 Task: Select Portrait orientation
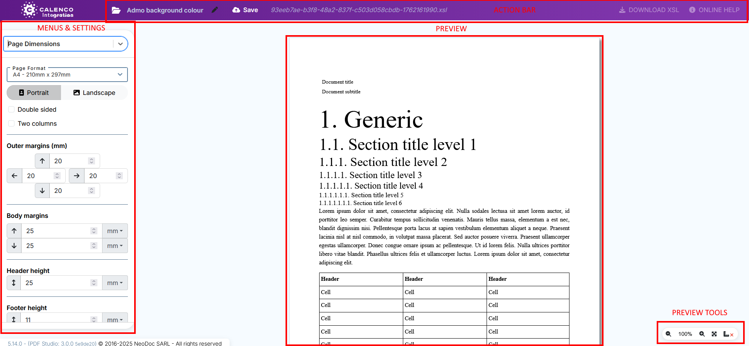[x=34, y=93]
